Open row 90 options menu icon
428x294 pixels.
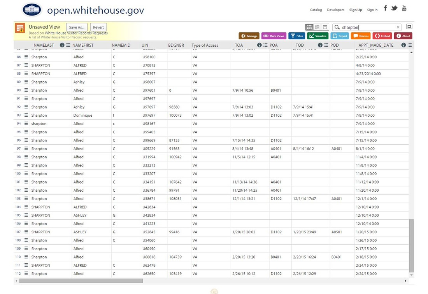point(26,90)
